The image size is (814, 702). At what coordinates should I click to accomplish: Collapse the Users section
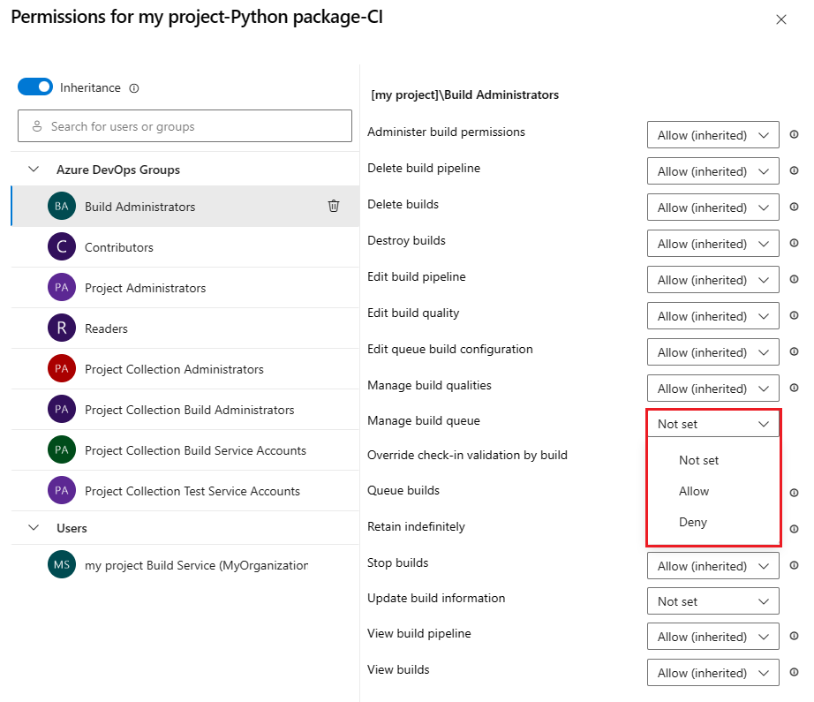pyautogui.click(x=34, y=528)
